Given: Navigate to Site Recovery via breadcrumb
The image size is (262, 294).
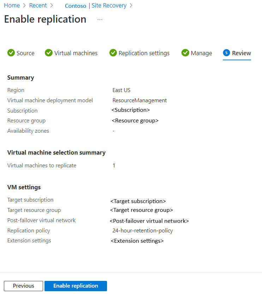Looking at the screenshot, I should point(109,5).
